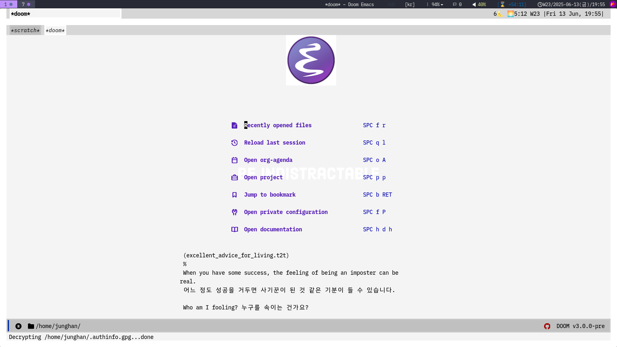The width and height of the screenshot is (617, 347).
Task: Click the volume speaker icon at 40%
Action: [474, 4]
